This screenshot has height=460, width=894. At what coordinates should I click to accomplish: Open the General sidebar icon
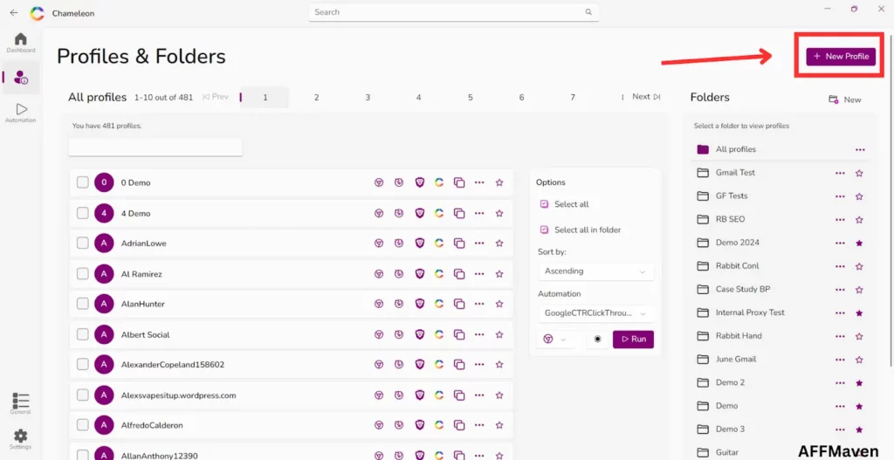21,403
